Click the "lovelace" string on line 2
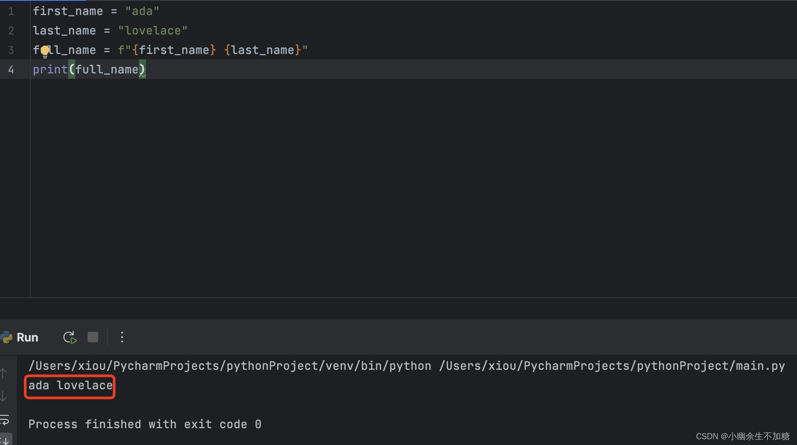The height and width of the screenshot is (445, 797). point(153,31)
